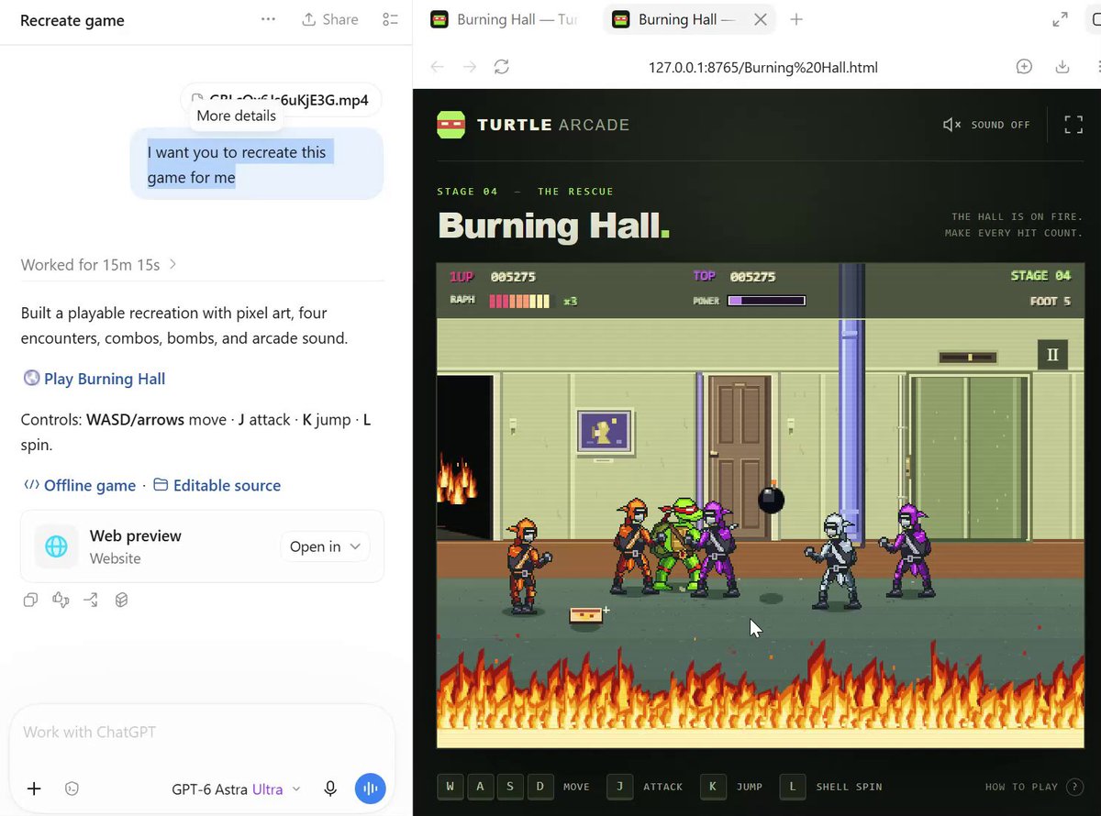Click the 'STAGE 04' label above heading
Screen dimensions: 1101x816
point(468,192)
